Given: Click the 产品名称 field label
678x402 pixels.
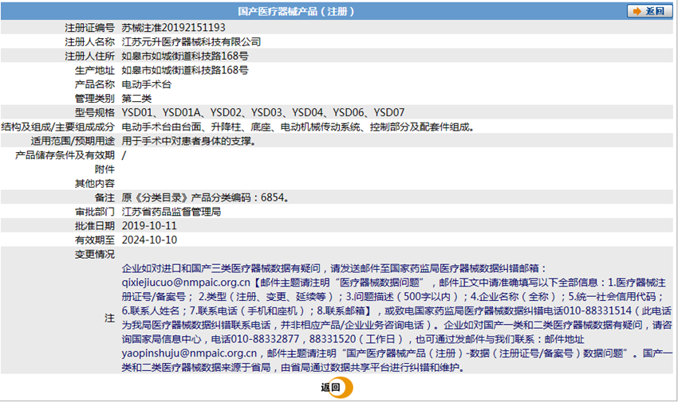Looking at the screenshot, I should tap(95, 84).
